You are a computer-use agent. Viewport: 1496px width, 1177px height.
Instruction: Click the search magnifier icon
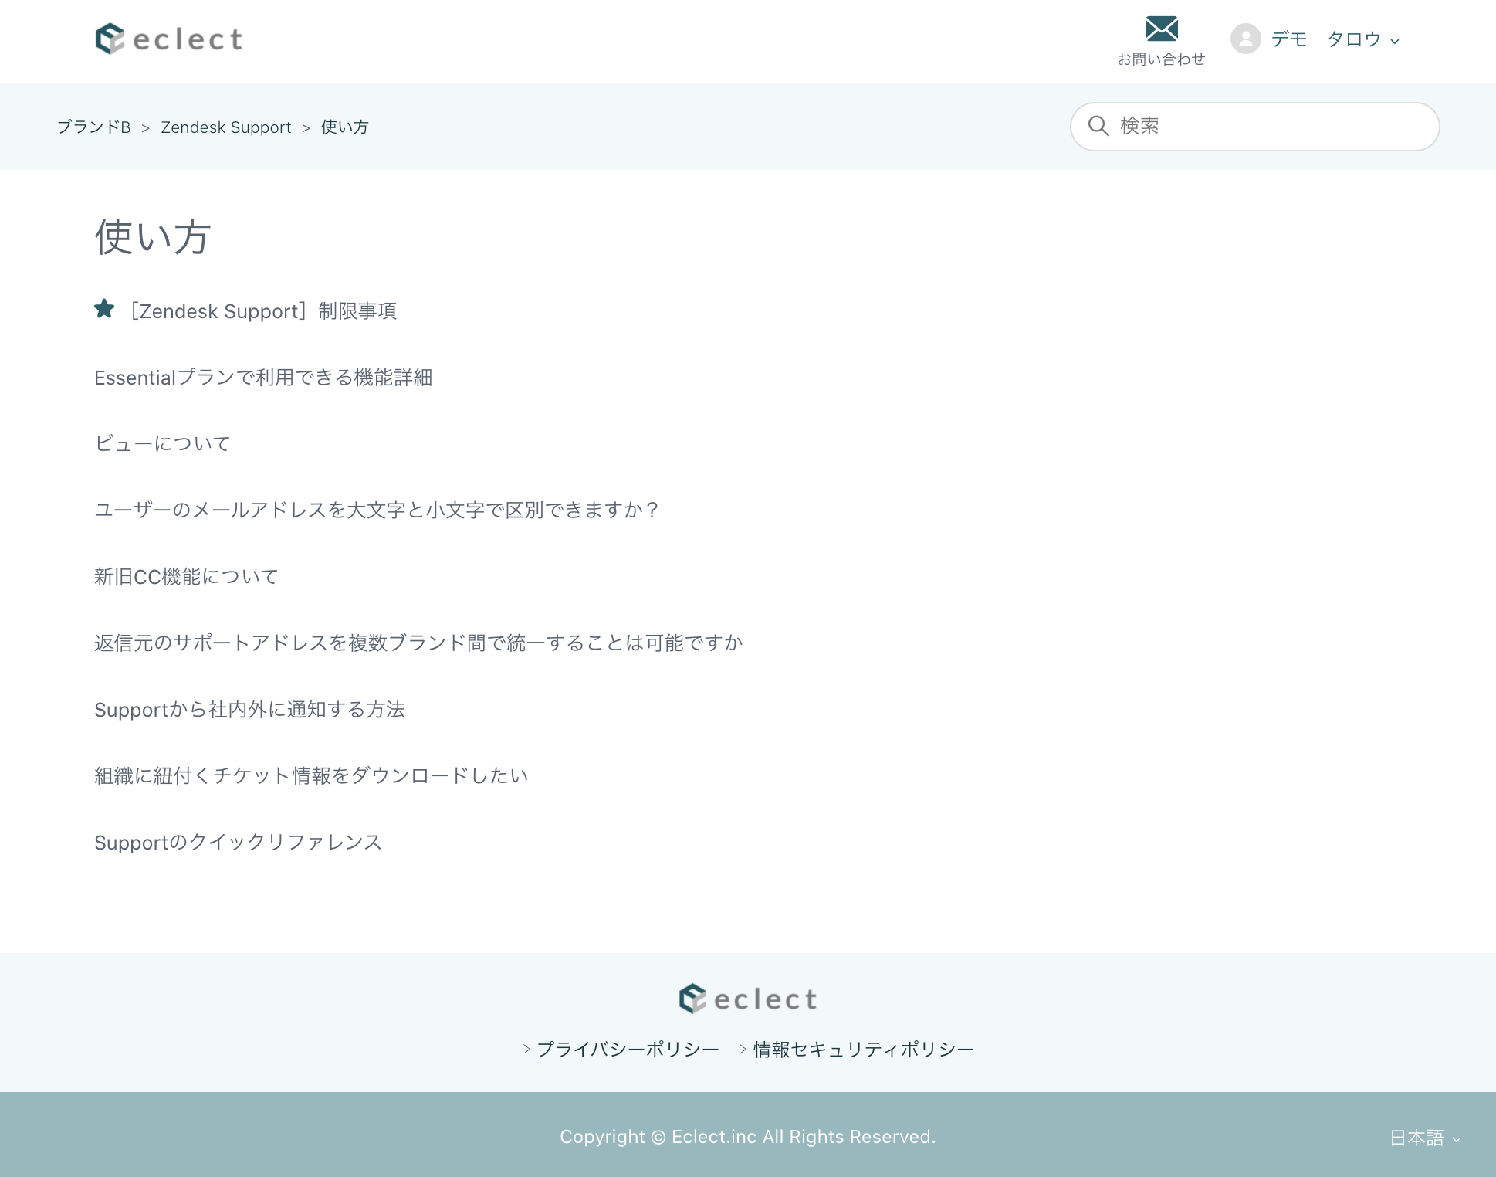[1098, 126]
